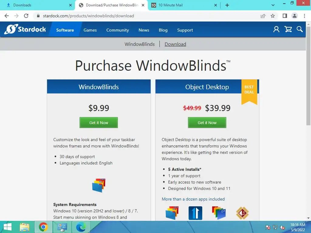
Task: Open the Blog nav item
Action: point(163,30)
